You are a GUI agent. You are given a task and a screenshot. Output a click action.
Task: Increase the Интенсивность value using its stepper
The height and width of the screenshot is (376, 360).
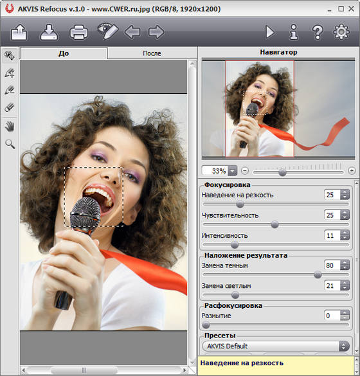coord(345,233)
